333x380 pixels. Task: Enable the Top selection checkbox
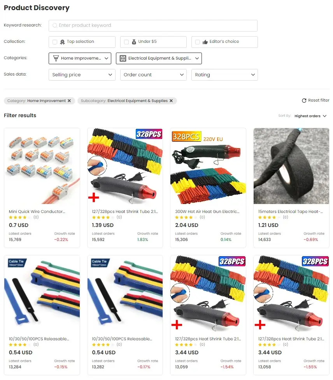55,42
